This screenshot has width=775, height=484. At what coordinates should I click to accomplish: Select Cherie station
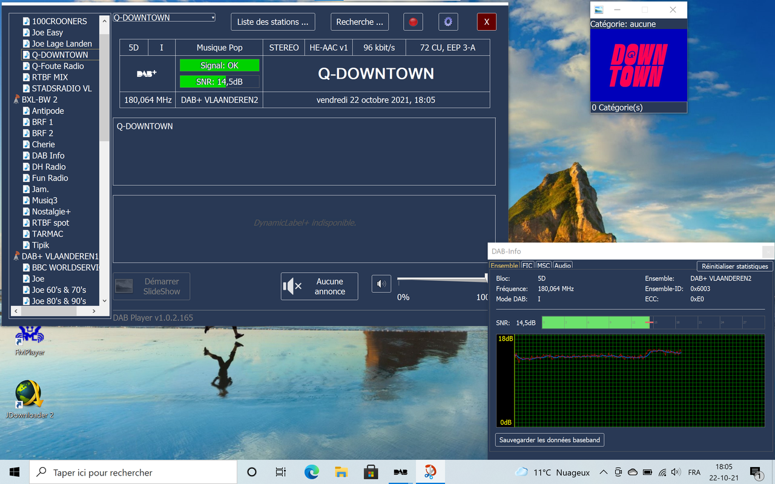tap(44, 144)
